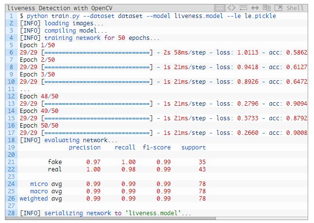Click the 'Epoch 2/50' line
The height and width of the screenshot is (223, 314).
tap(37, 60)
